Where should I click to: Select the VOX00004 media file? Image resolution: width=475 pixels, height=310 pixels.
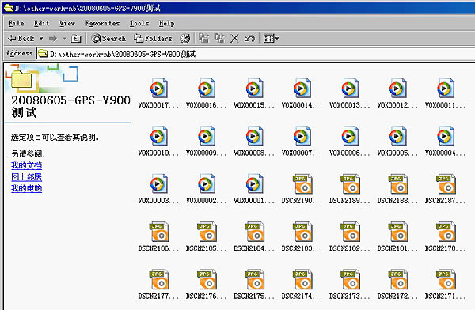(x=445, y=141)
